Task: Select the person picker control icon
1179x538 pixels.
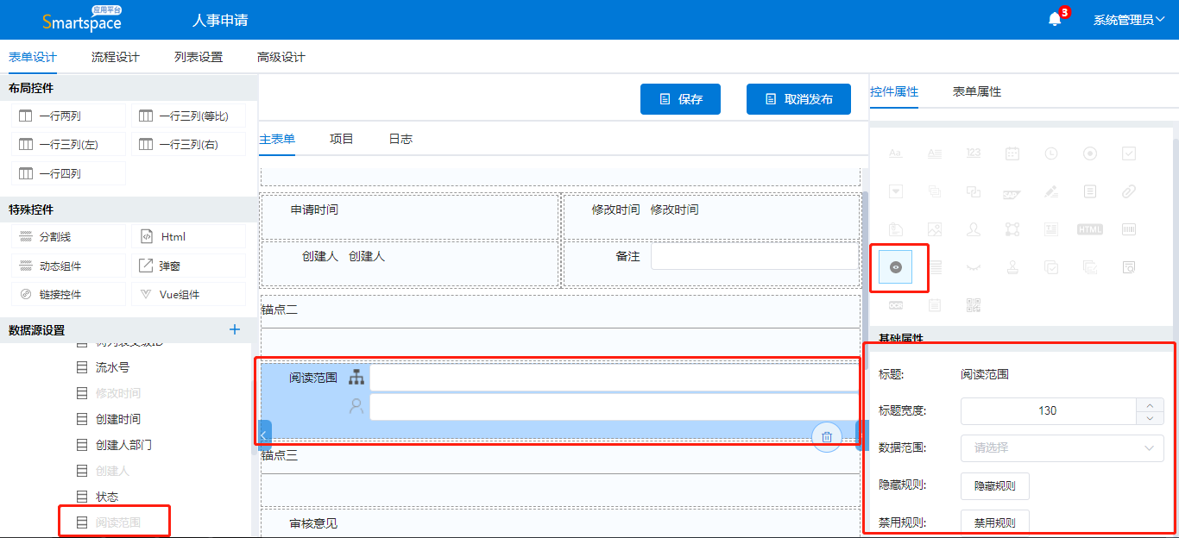Action: pyautogui.click(x=974, y=229)
